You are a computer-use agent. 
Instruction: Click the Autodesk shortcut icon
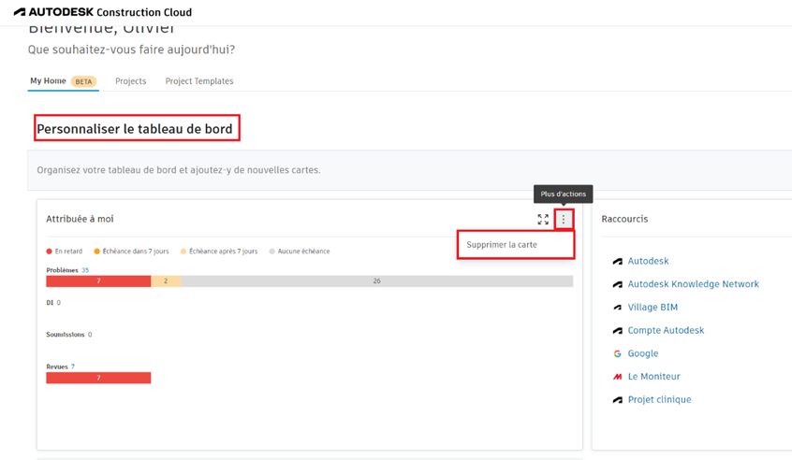click(x=617, y=261)
